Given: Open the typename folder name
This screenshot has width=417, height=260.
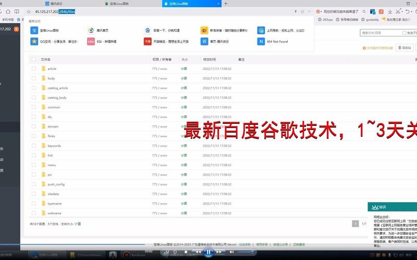Looking at the screenshot, I should (55, 203).
